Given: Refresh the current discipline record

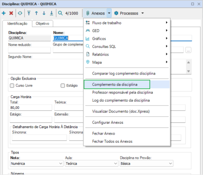Looking at the screenshot, I should point(20,13).
